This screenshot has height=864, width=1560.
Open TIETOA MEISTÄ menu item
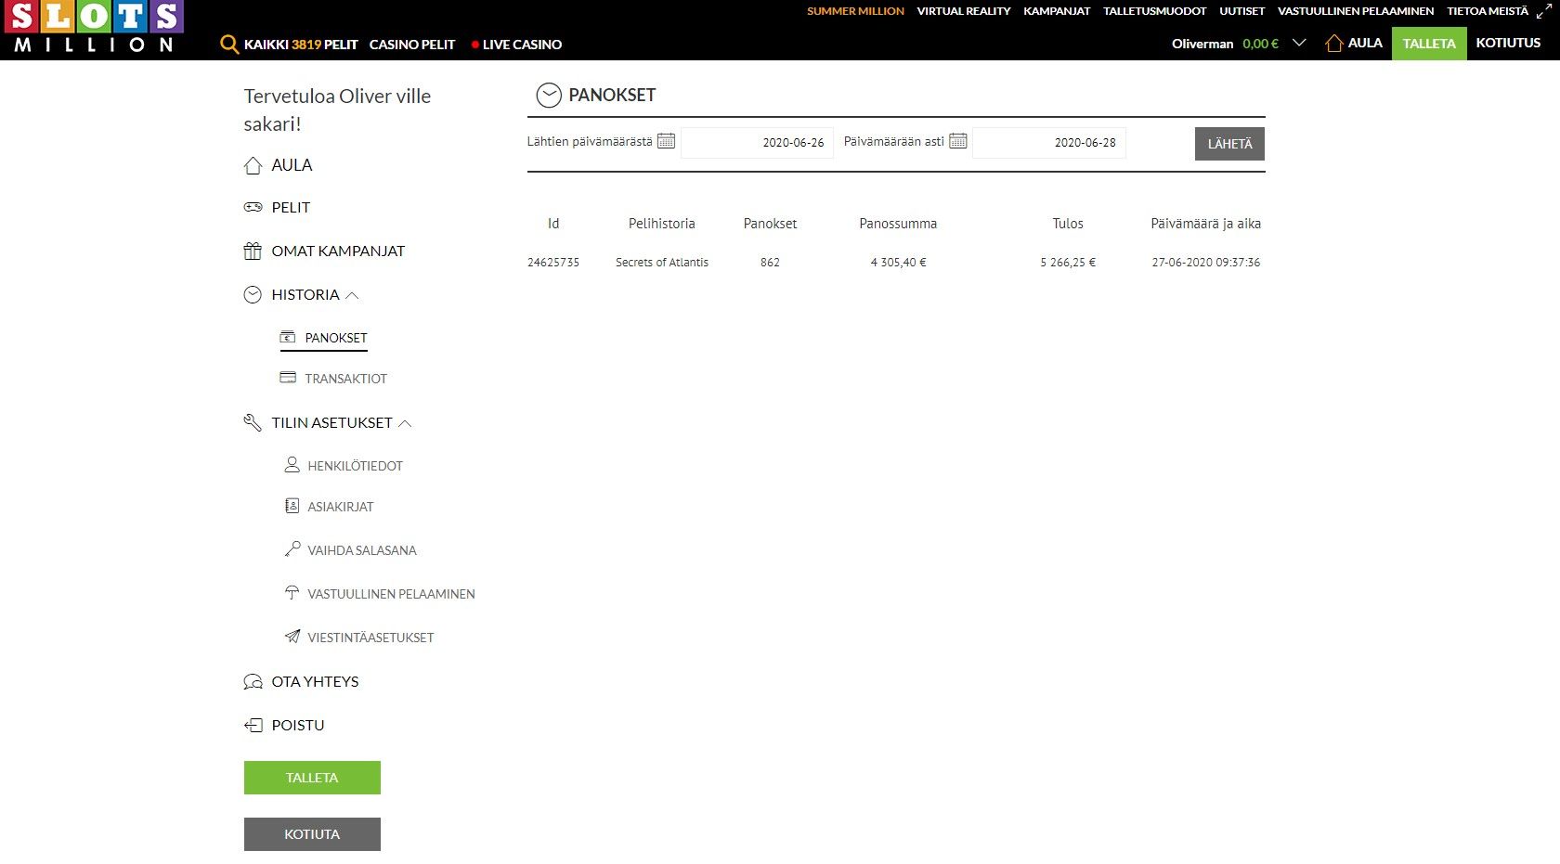1487,11
